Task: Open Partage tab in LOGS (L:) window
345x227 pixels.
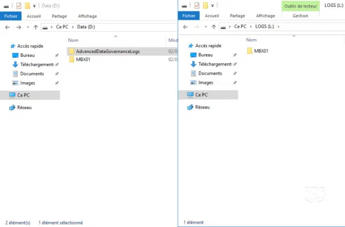Action: tap(237, 16)
